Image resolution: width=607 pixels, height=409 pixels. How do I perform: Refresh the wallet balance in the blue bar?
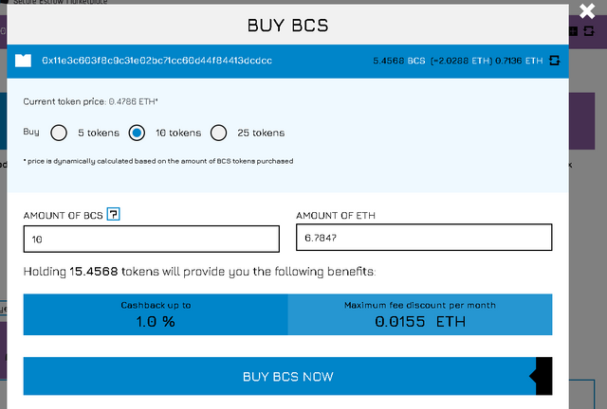pos(554,61)
